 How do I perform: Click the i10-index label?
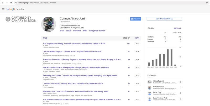pos(151,42)
